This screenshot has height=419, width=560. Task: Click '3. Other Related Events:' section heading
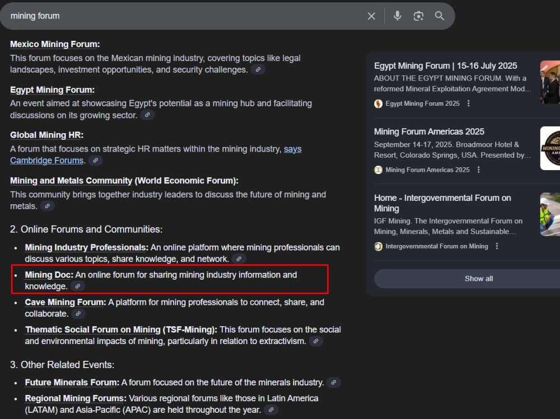(62, 365)
